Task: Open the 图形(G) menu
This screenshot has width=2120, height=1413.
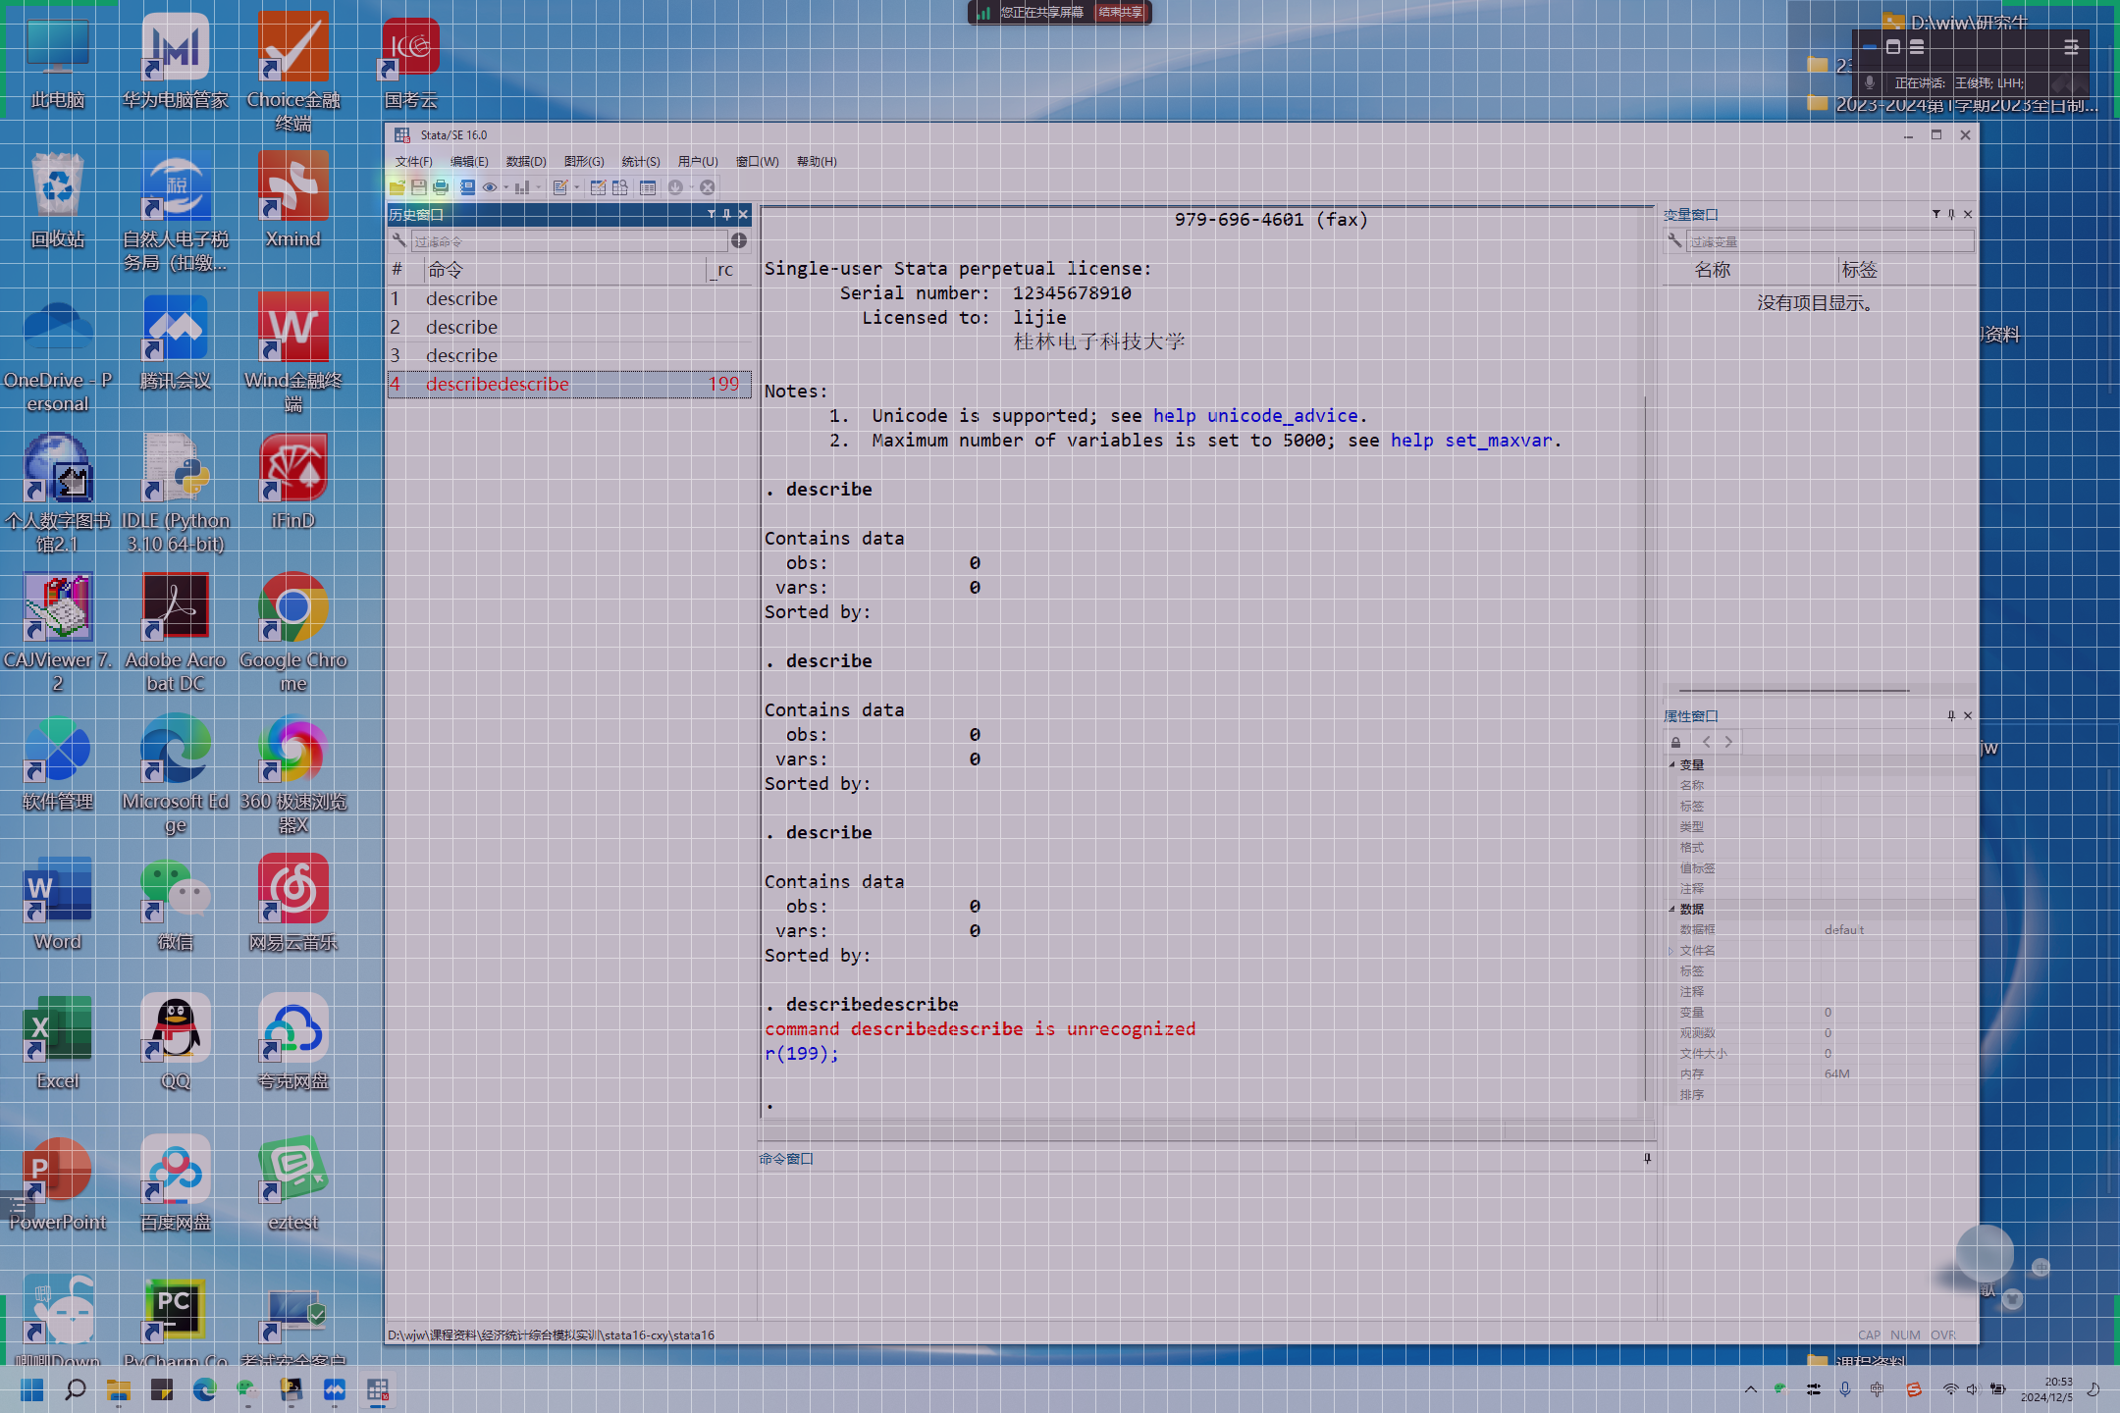Action: [584, 162]
